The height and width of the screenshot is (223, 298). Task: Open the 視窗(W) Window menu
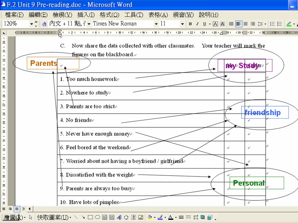tap(183, 15)
